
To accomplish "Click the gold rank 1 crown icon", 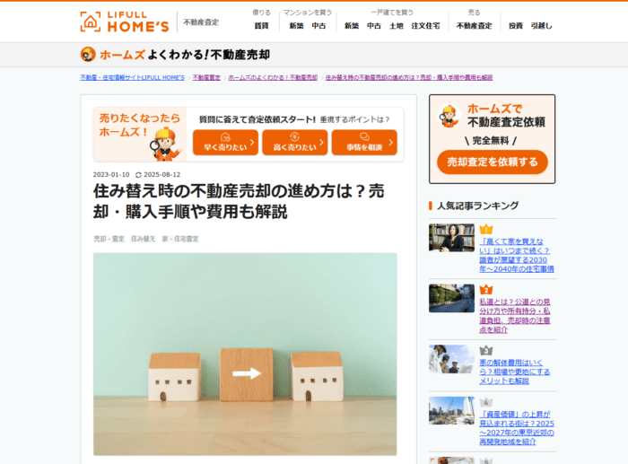I will [486, 229].
